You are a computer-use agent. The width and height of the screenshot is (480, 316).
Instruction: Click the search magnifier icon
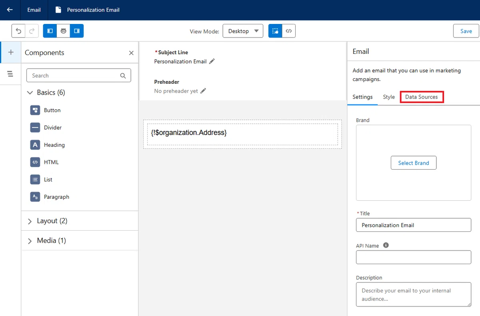coord(123,75)
